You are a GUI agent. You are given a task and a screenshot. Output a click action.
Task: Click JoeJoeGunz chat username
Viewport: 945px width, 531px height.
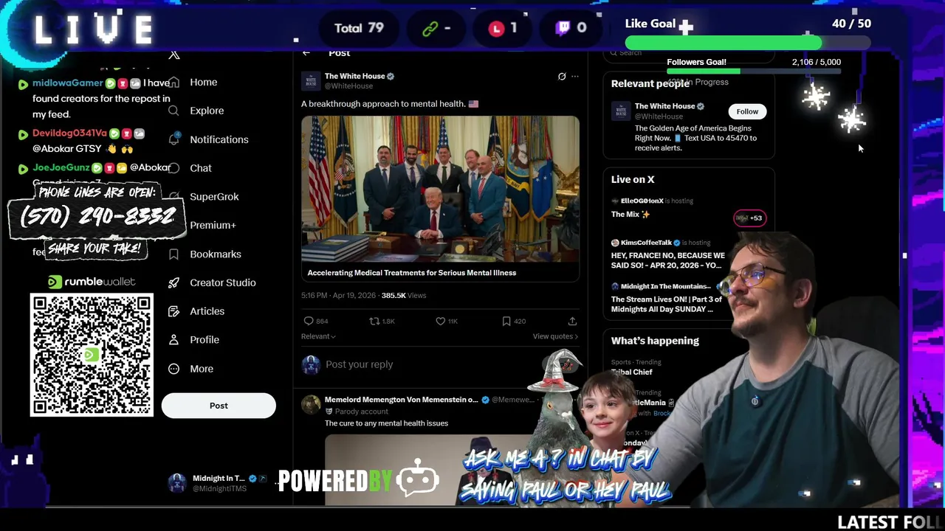click(61, 167)
